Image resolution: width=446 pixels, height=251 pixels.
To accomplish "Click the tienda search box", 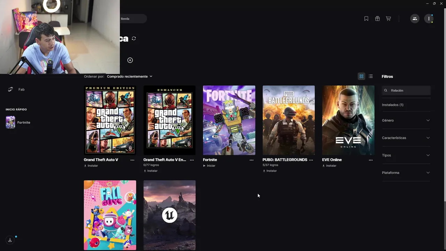I will [x=133, y=18].
